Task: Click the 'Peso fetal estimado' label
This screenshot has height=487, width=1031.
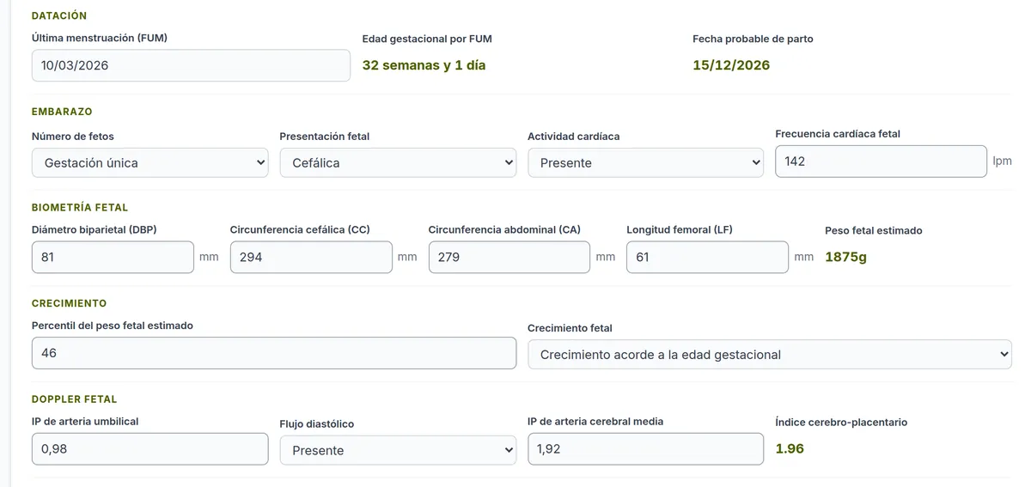Action: [x=874, y=230]
